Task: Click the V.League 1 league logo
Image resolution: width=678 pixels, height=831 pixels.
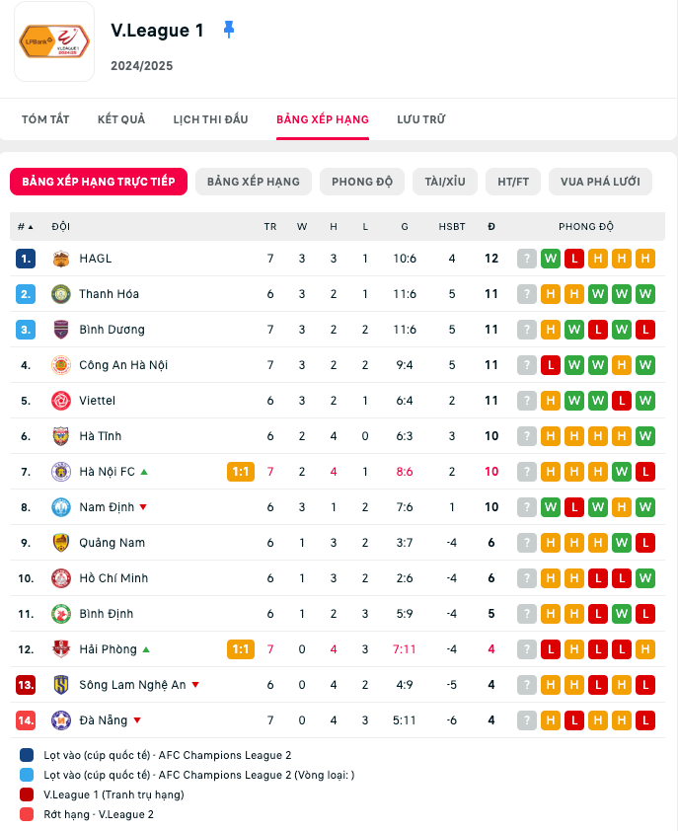Action: point(54,41)
